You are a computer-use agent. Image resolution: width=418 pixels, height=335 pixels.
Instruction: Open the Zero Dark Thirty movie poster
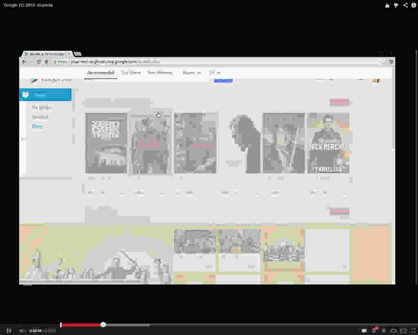tap(107, 143)
